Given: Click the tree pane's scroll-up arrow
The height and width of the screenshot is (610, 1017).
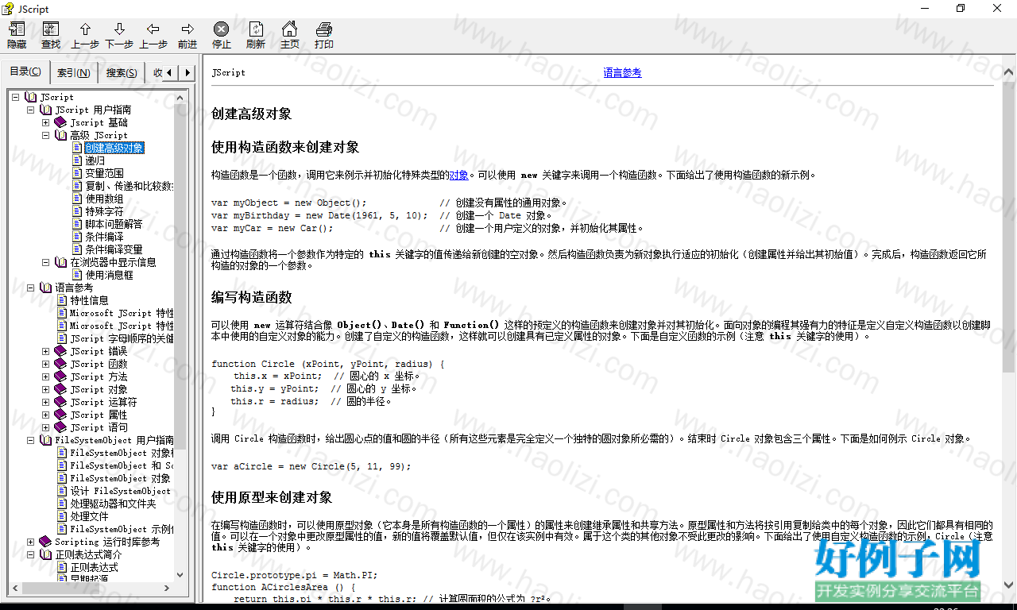Looking at the screenshot, I should coord(180,97).
